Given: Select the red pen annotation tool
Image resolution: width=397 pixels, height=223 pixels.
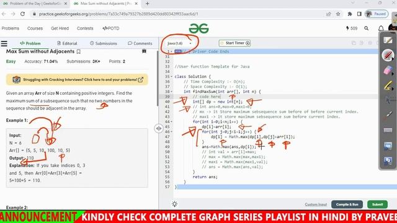Looking at the screenshot, I should tap(387, 55).
